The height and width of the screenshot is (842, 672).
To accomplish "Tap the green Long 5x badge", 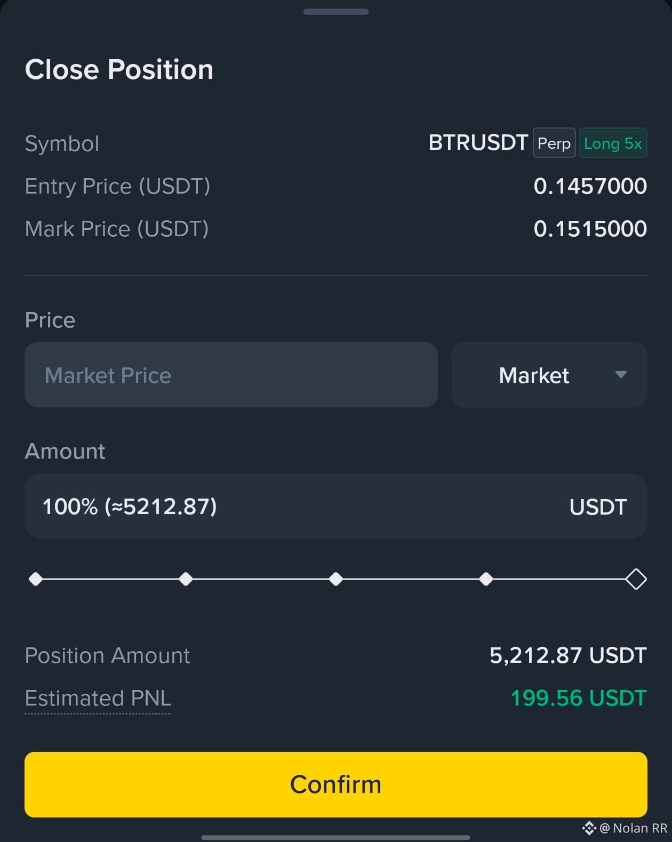I will click(613, 143).
